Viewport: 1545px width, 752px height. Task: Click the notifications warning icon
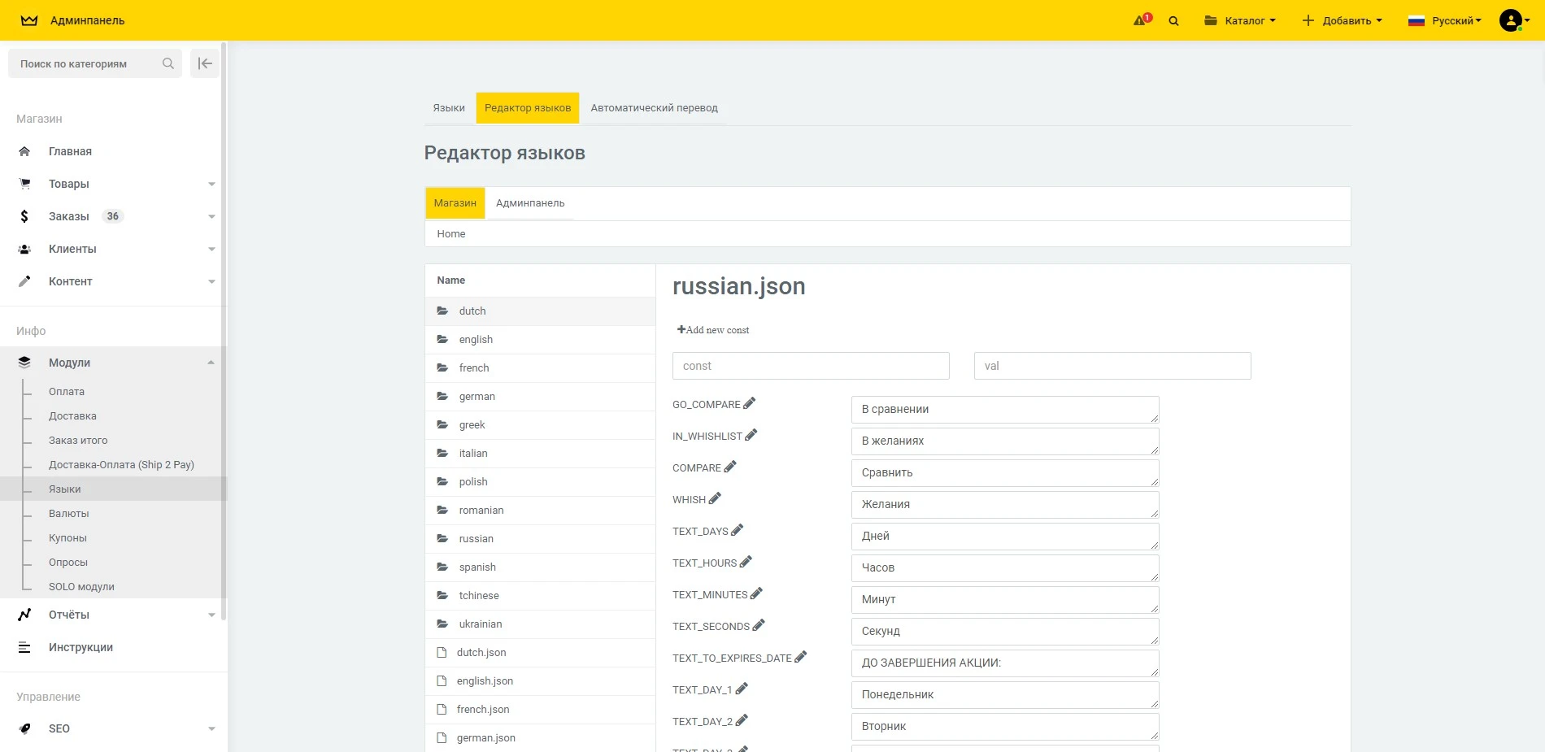(x=1142, y=20)
